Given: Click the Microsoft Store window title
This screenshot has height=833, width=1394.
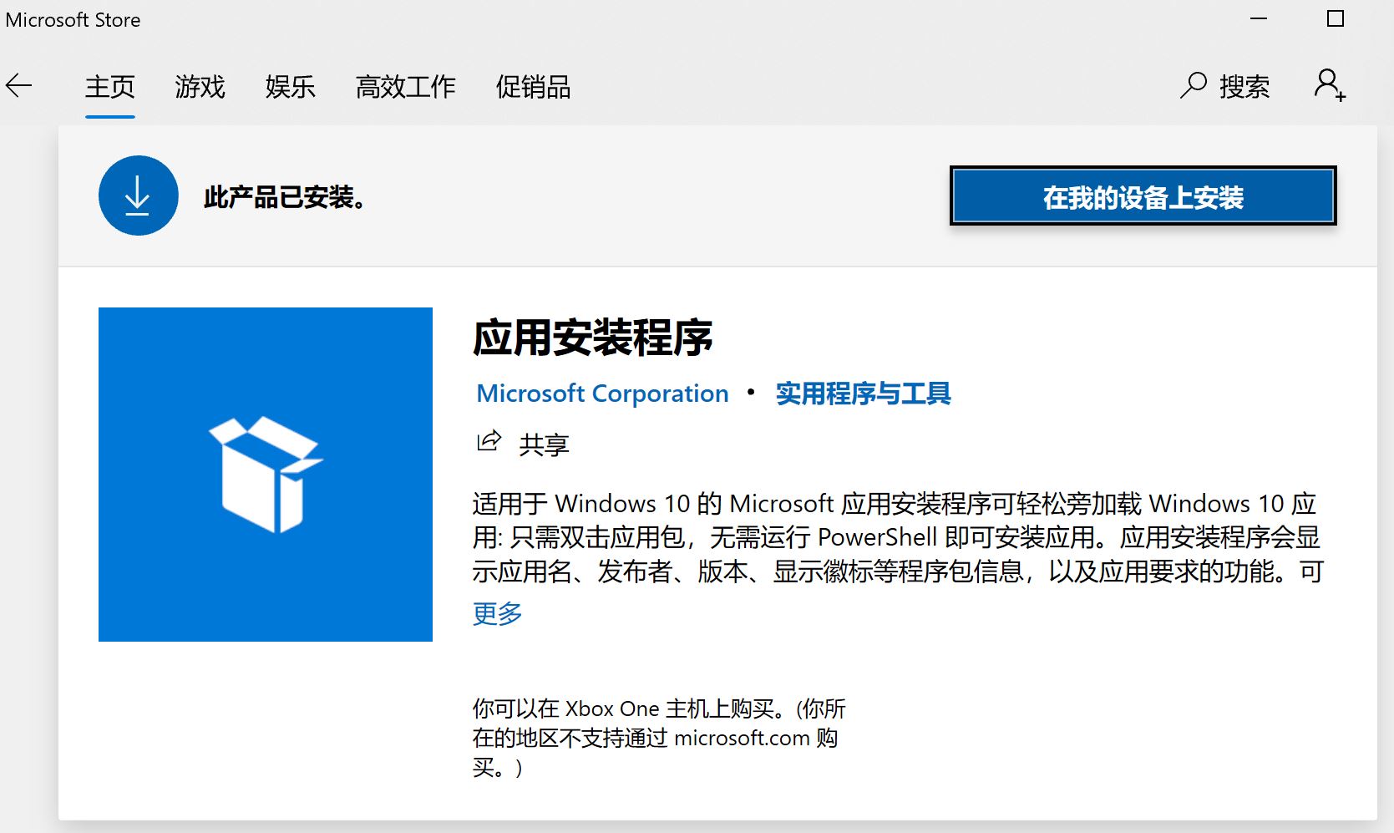Looking at the screenshot, I should click(73, 20).
